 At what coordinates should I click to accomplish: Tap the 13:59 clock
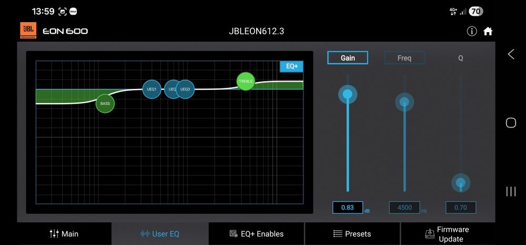tap(43, 12)
